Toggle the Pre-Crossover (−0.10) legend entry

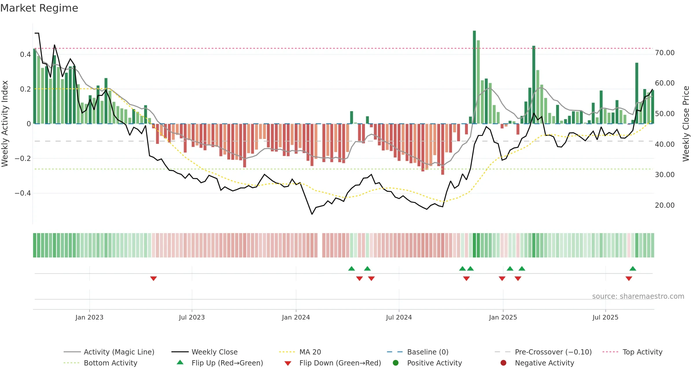pos(543,352)
